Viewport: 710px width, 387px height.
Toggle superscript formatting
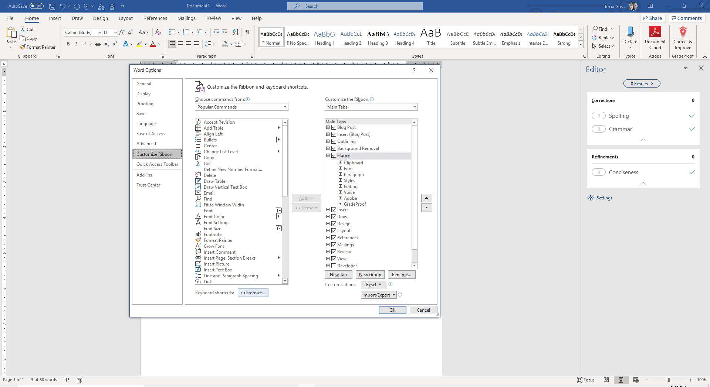point(115,44)
